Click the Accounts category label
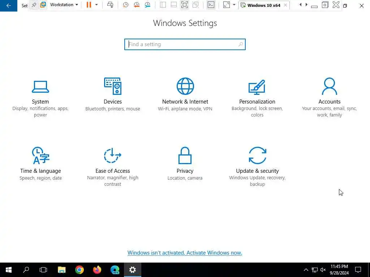 click(330, 101)
